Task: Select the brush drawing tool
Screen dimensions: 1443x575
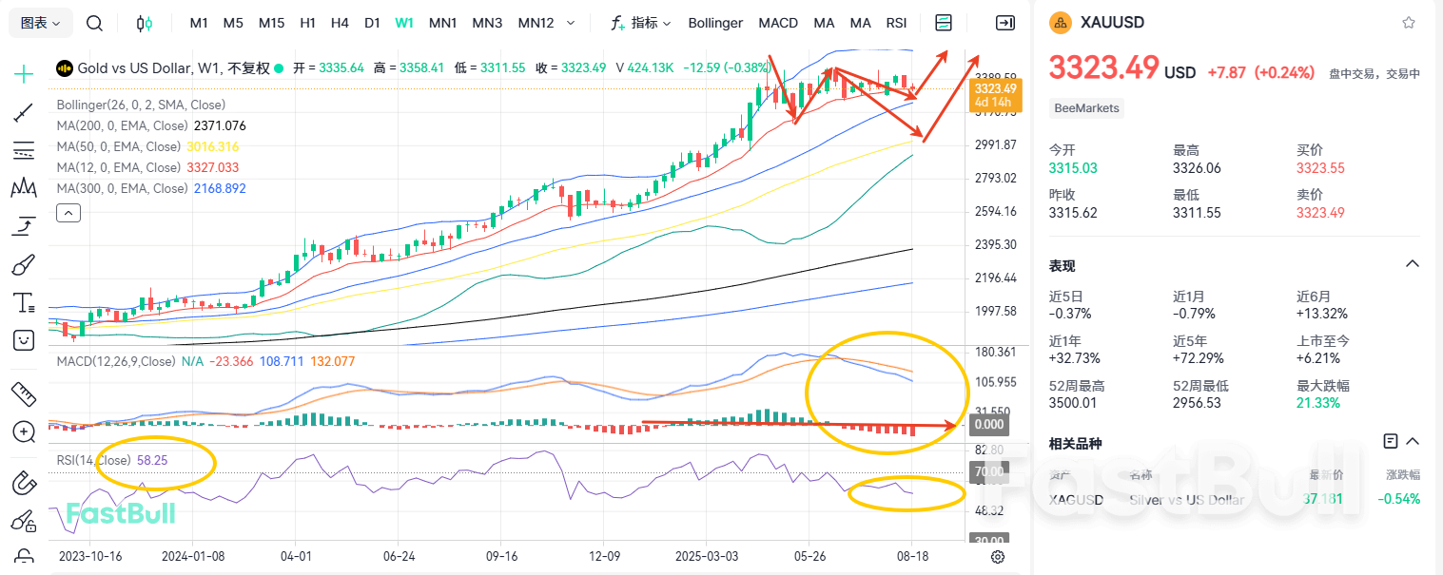Action: 23,264
